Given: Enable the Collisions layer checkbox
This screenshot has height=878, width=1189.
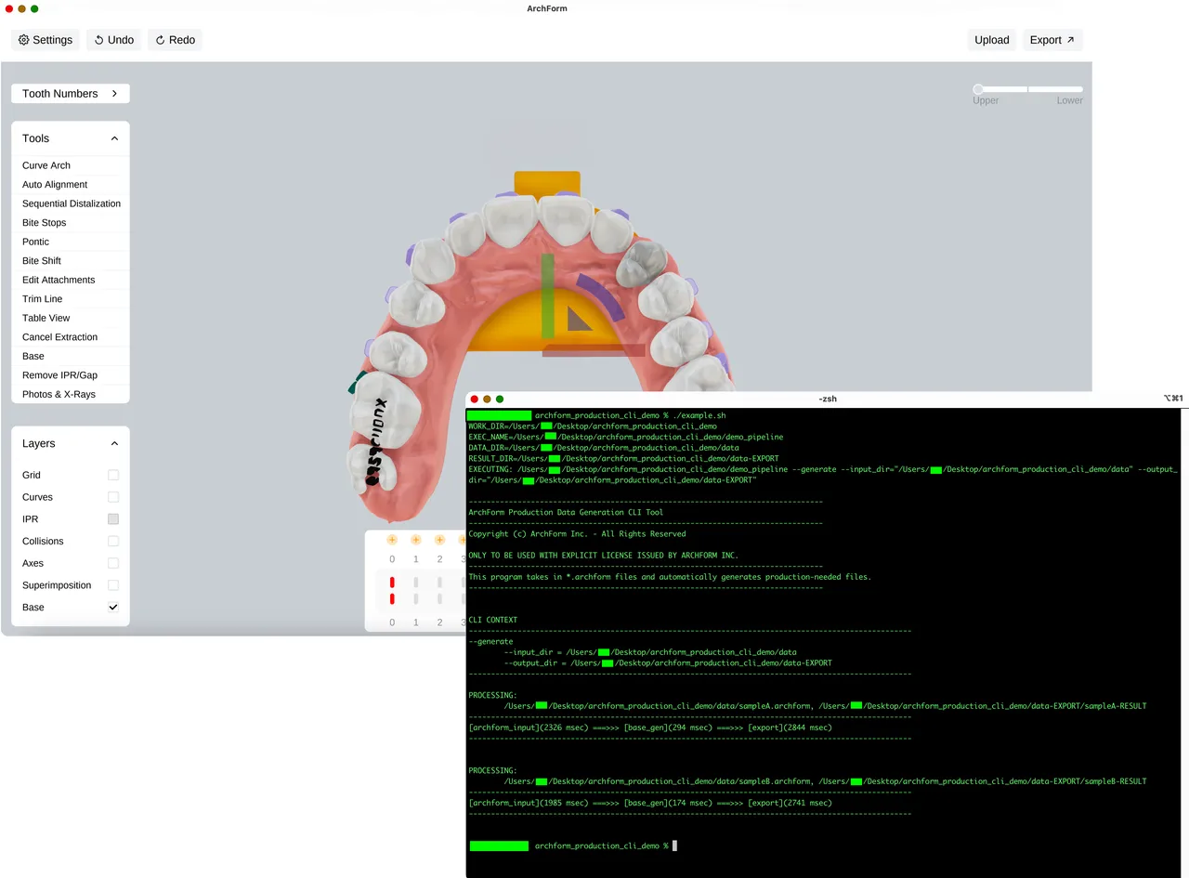Looking at the screenshot, I should (x=113, y=541).
